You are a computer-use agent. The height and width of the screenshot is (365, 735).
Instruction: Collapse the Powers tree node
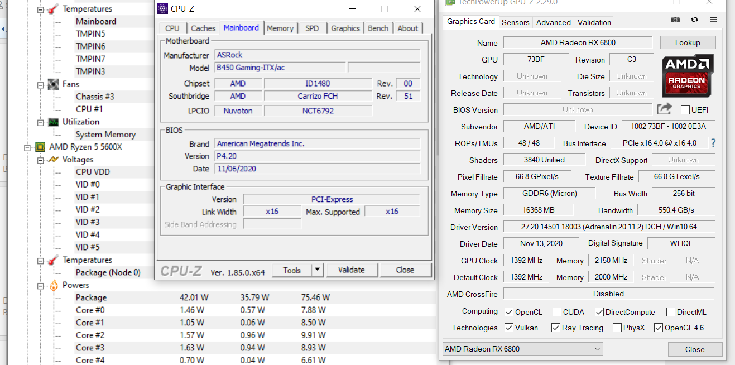(41, 285)
